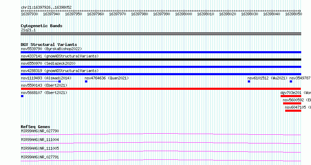Click ruler position 16398010
This screenshot has width=311, height=165.
point(205,14)
